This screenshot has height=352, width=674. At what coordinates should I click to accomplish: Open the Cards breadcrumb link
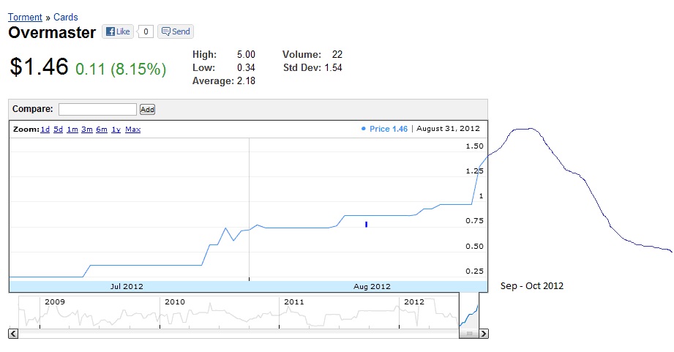pos(66,17)
